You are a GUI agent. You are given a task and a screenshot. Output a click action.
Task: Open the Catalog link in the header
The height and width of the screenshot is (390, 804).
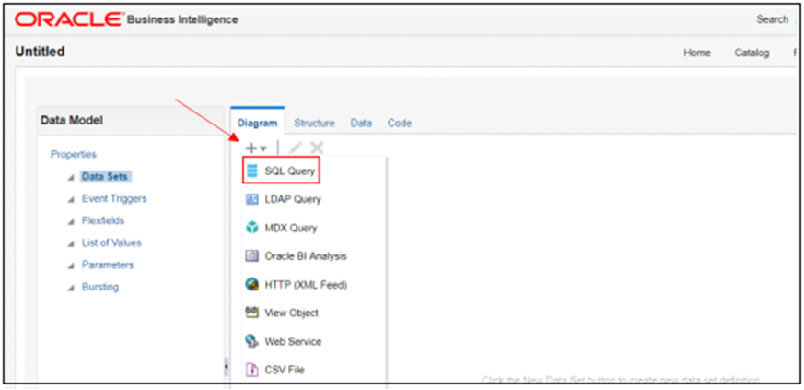point(752,53)
